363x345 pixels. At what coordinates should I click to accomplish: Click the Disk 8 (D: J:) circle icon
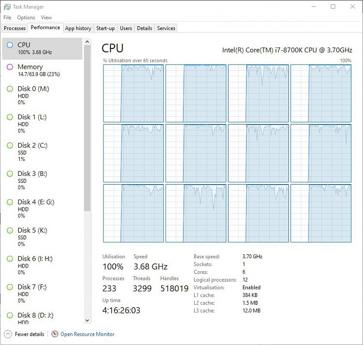click(x=10, y=315)
